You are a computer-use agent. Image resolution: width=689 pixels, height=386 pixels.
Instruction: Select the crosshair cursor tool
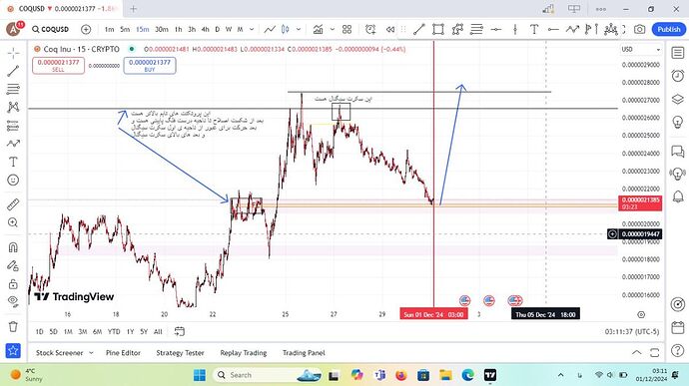point(13,53)
